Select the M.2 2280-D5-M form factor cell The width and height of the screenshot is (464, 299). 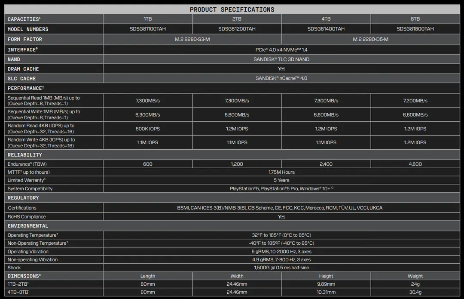click(370, 39)
